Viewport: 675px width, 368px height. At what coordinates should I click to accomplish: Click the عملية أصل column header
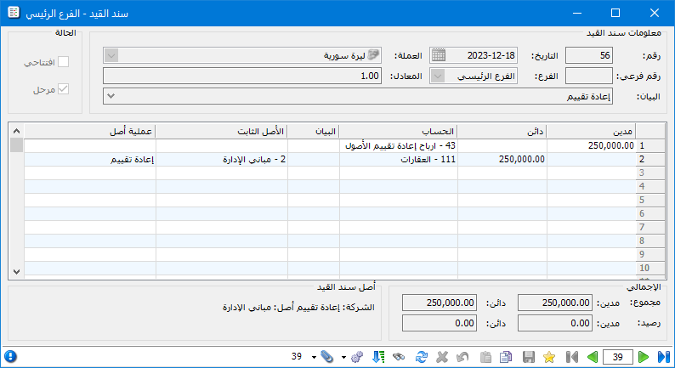coord(90,131)
